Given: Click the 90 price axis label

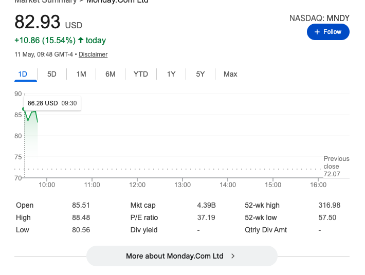Looking at the screenshot, I should 18,94.
